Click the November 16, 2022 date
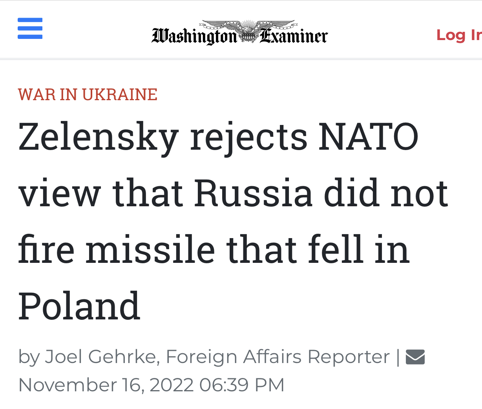Viewport: 482px width, 409px height. pos(106,385)
